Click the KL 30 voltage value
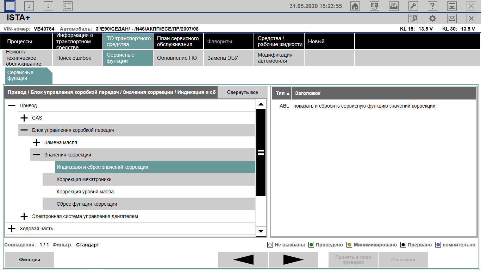Image resolution: width=481 pixels, height=270 pixels. 468,29
